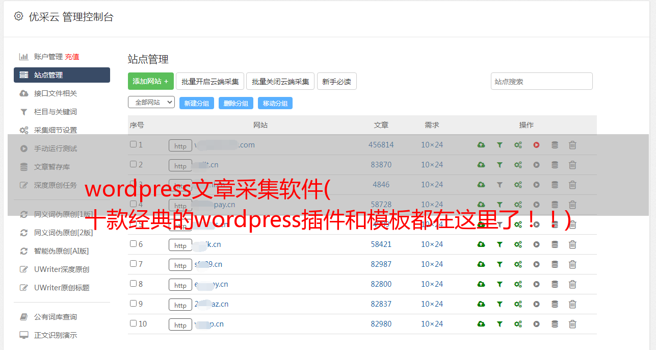
Task: Enable the checkbox for row 8
Action: coord(133,284)
